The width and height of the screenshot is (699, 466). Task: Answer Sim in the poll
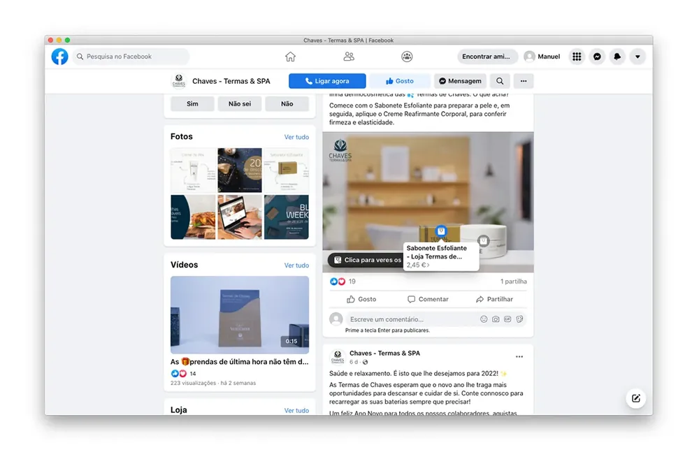193,104
